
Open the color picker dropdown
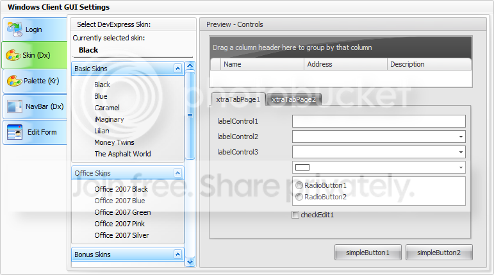(461, 167)
